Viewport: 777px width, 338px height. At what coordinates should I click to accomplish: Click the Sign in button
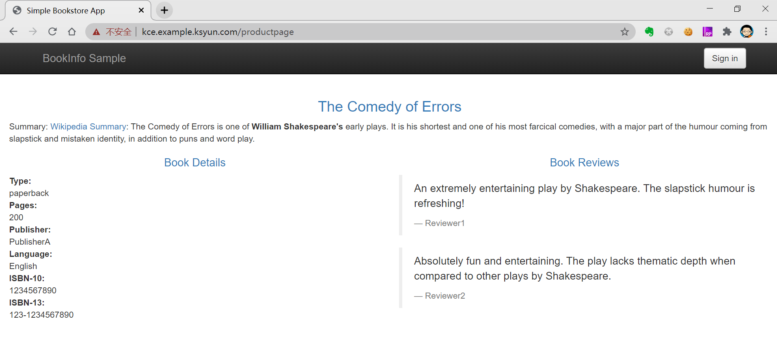pos(725,58)
